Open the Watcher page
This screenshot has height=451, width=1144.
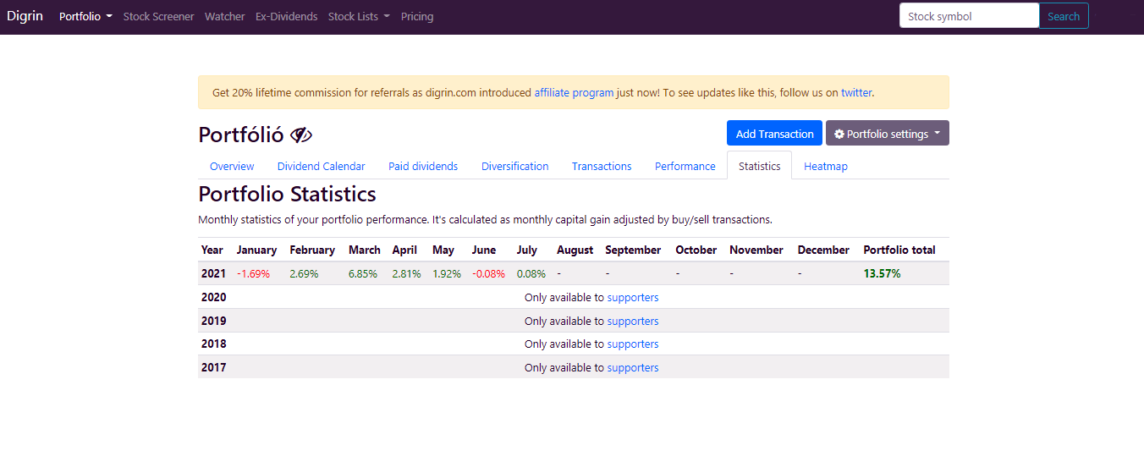[x=224, y=16]
